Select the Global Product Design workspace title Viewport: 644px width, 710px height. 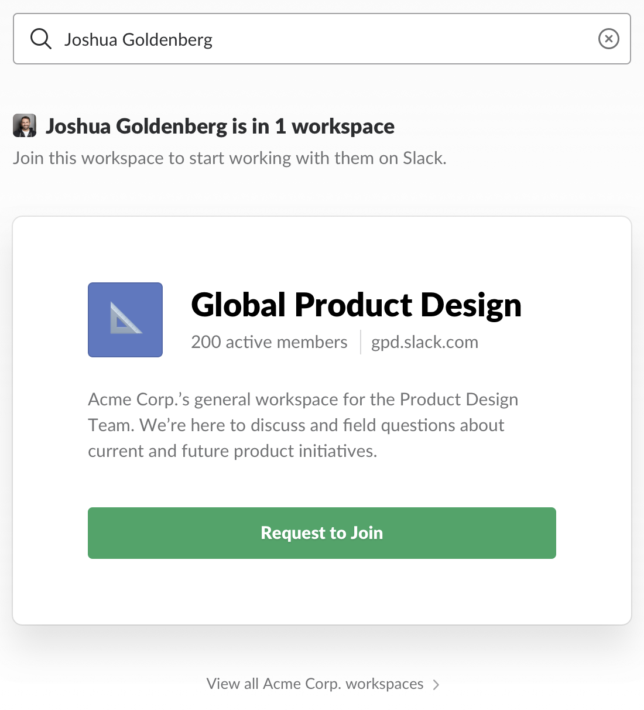pyautogui.click(x=356, y=305)
